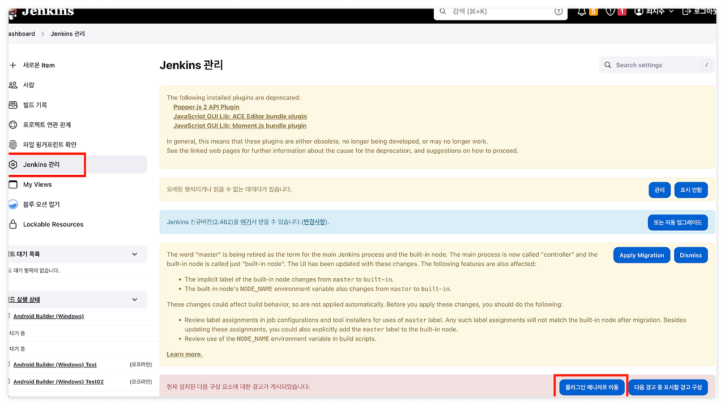725x405 pixels.
Task: Click the slash shortcut key hint
Action: point(706,65)
